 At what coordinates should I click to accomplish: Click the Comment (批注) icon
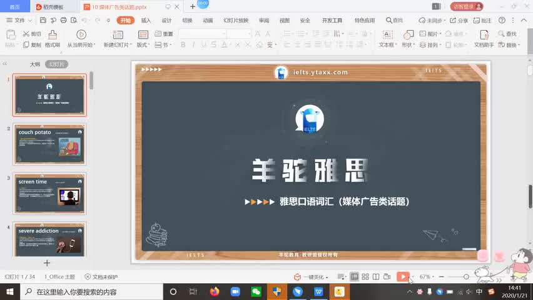click(x=477, y=21)
